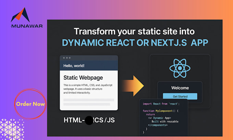Image resolution: width=233 pixels, height=140 pixels.
Task: Click the paragraph 'This is a simple HTML, CSS...'
Action: (x=88, y=89)
